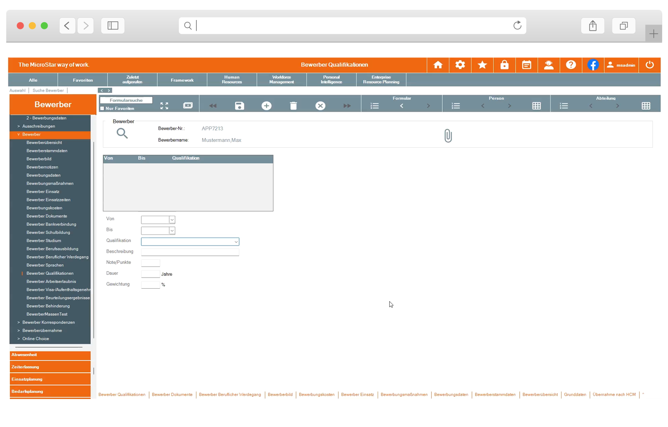Click the favorites star icon
Screen dimensions: 668x427
coord(482,65)
